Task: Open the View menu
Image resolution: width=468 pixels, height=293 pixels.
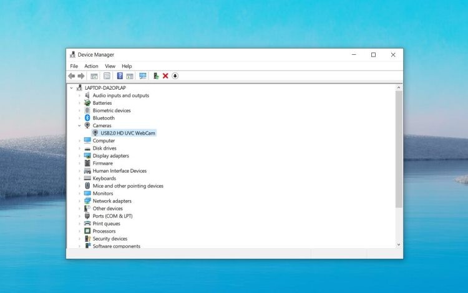Action: 110,66
